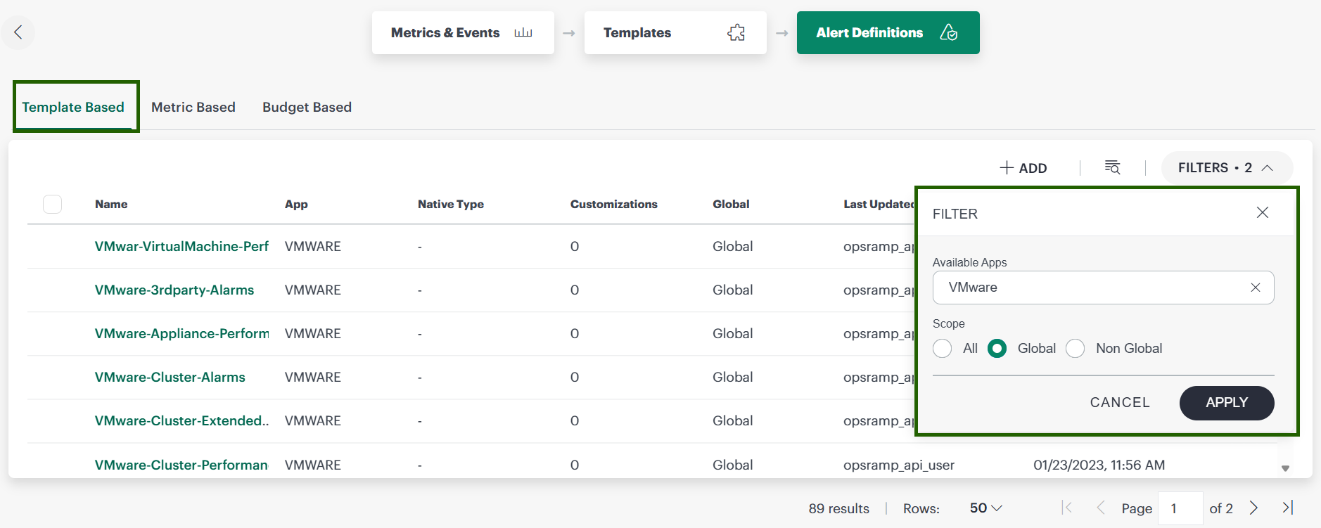Click APPLY in filter panel
Image resolution: width=1321 pixels, height=528 pixels.
[1227, 403]
